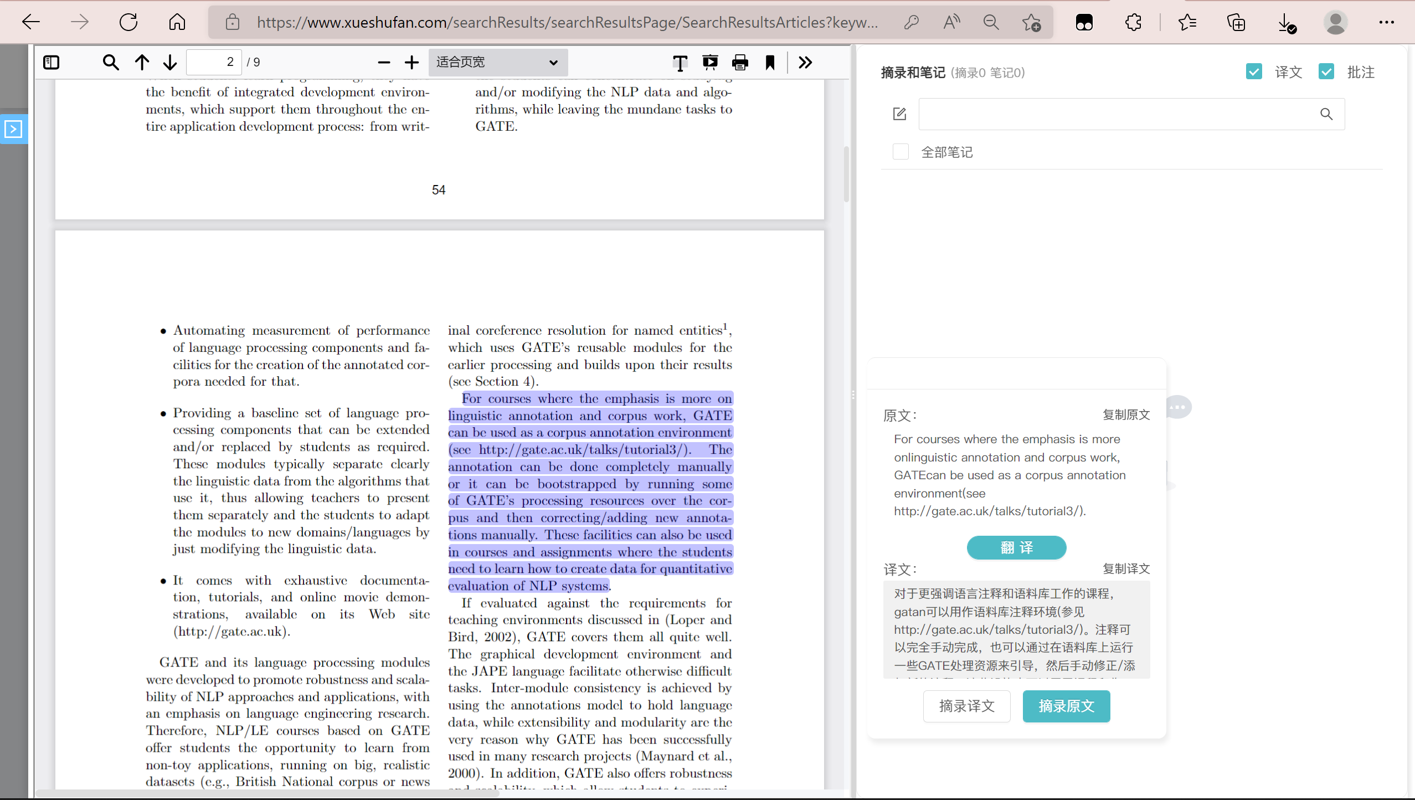
Task: View site security lock information
Action: pos(233,22)
